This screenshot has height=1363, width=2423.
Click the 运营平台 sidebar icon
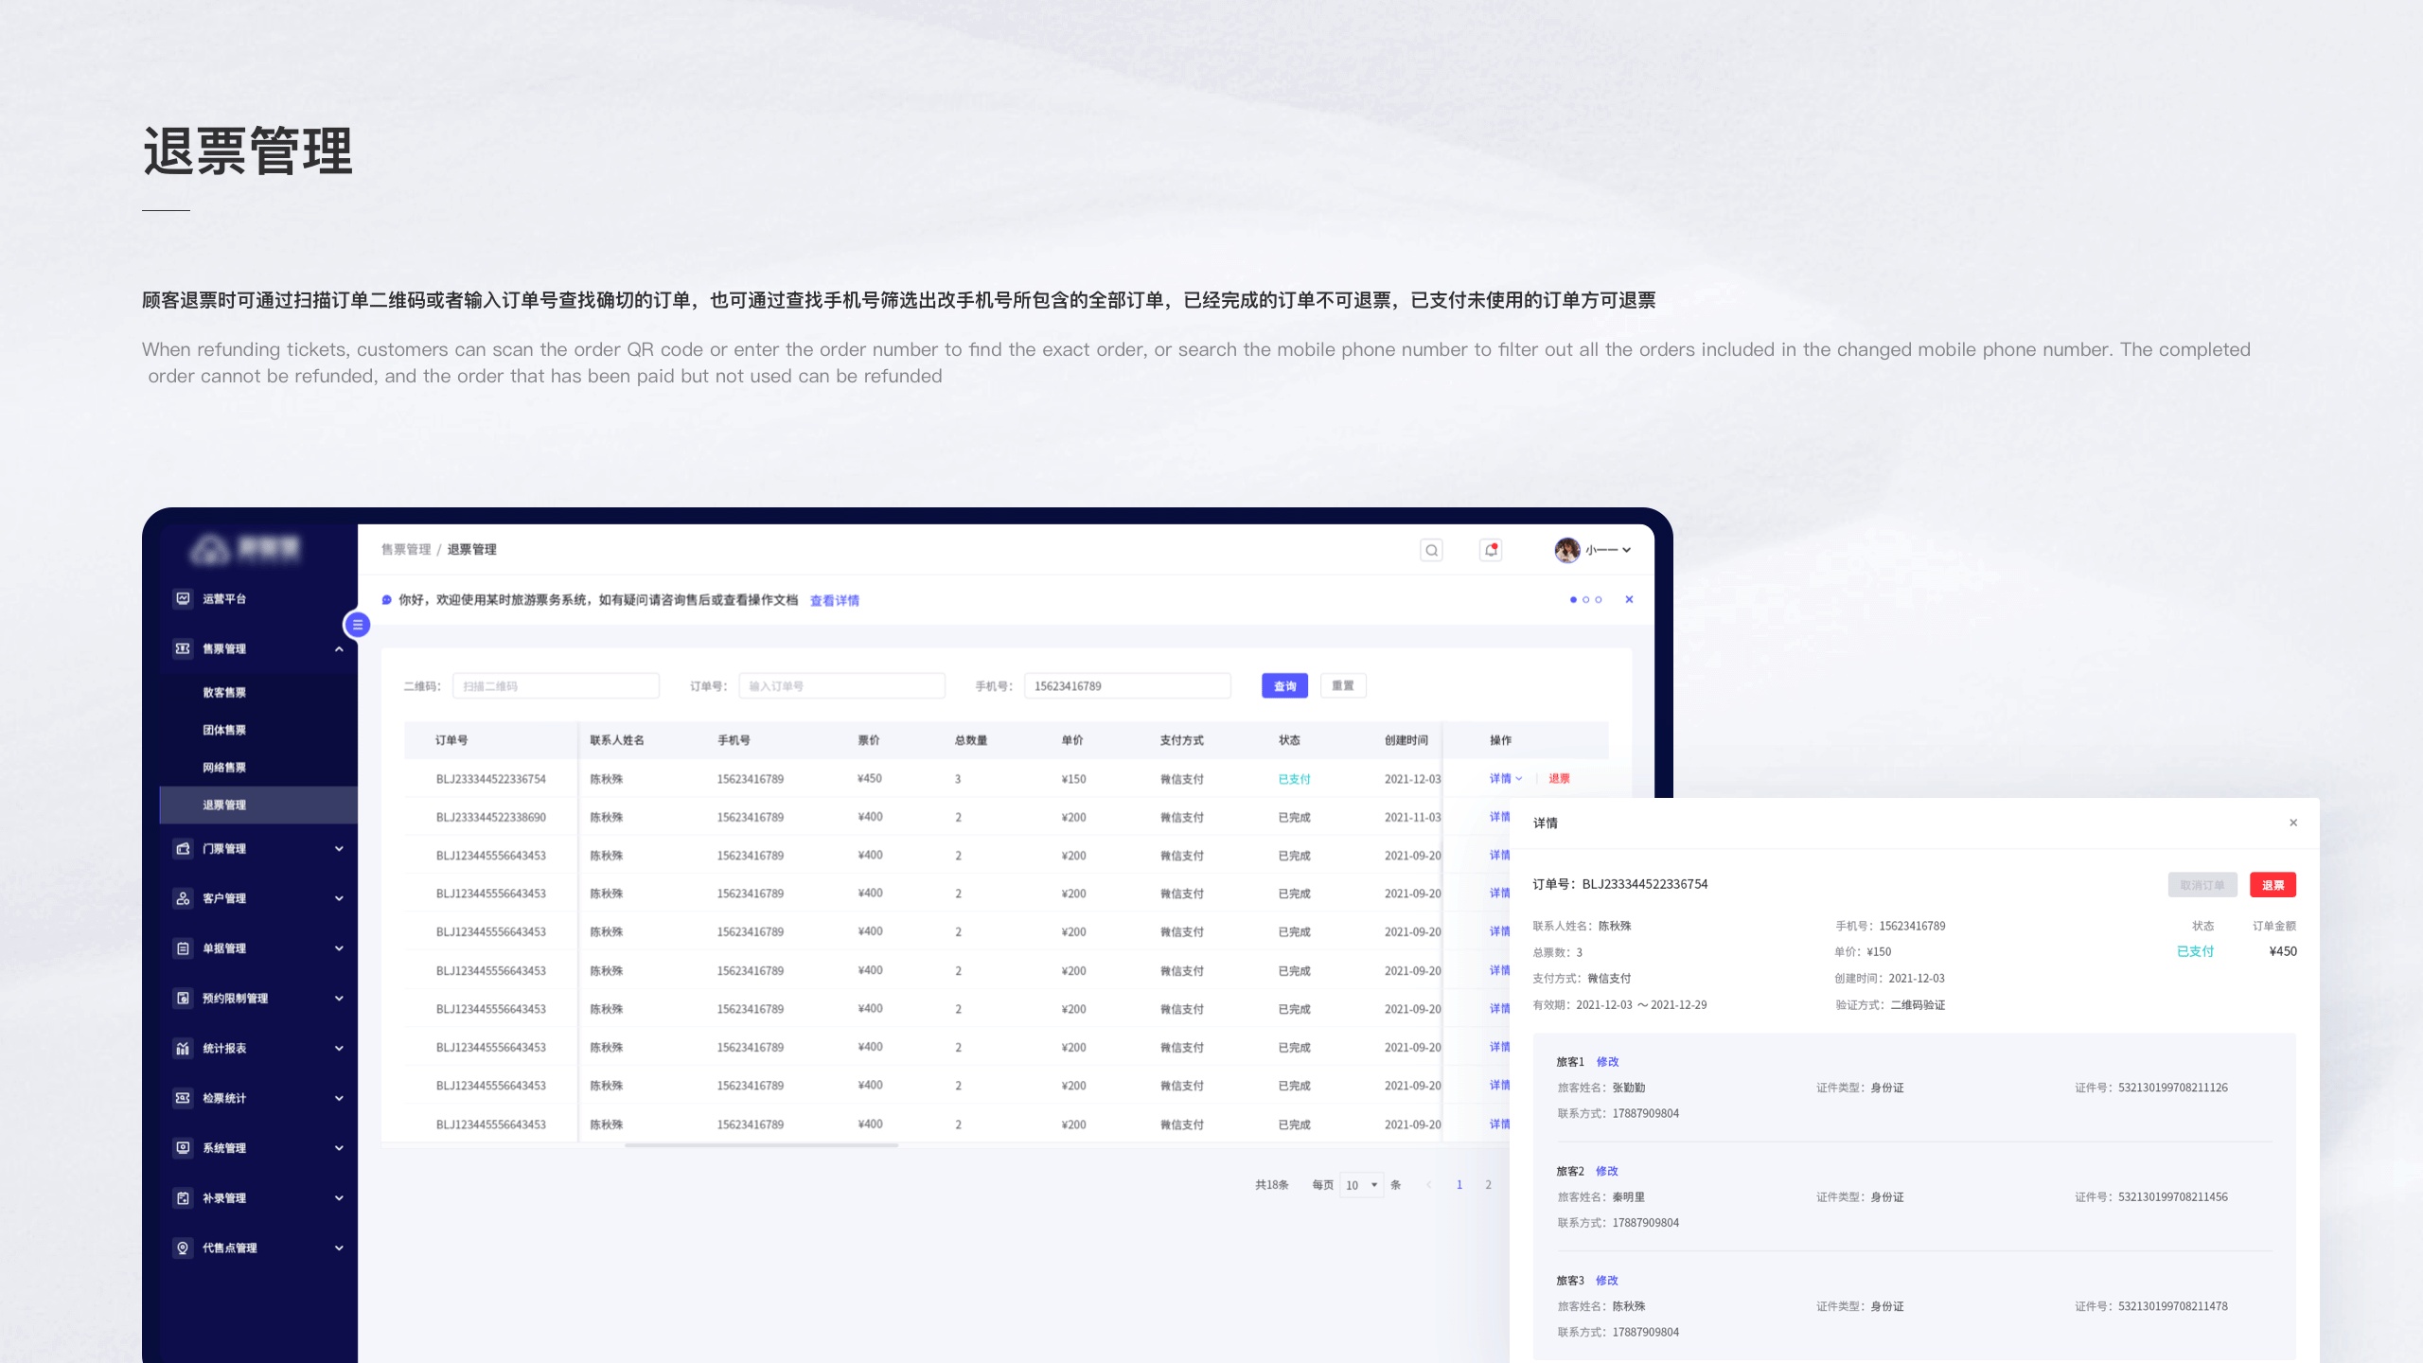tap(183, 598)
